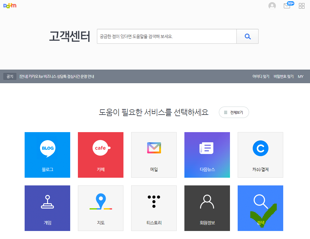This screenshot has height=239, width=310.
Task: Open the 카페 service tile
Action: click(x=101, y=155)
